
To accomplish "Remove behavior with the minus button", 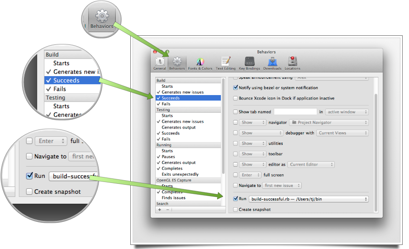I will click(167, 210).
